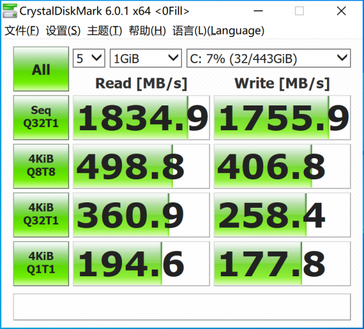This screenshot has height=329, width=364.
Task: Open the 文件(F) menu
Action: click(22, 31)
